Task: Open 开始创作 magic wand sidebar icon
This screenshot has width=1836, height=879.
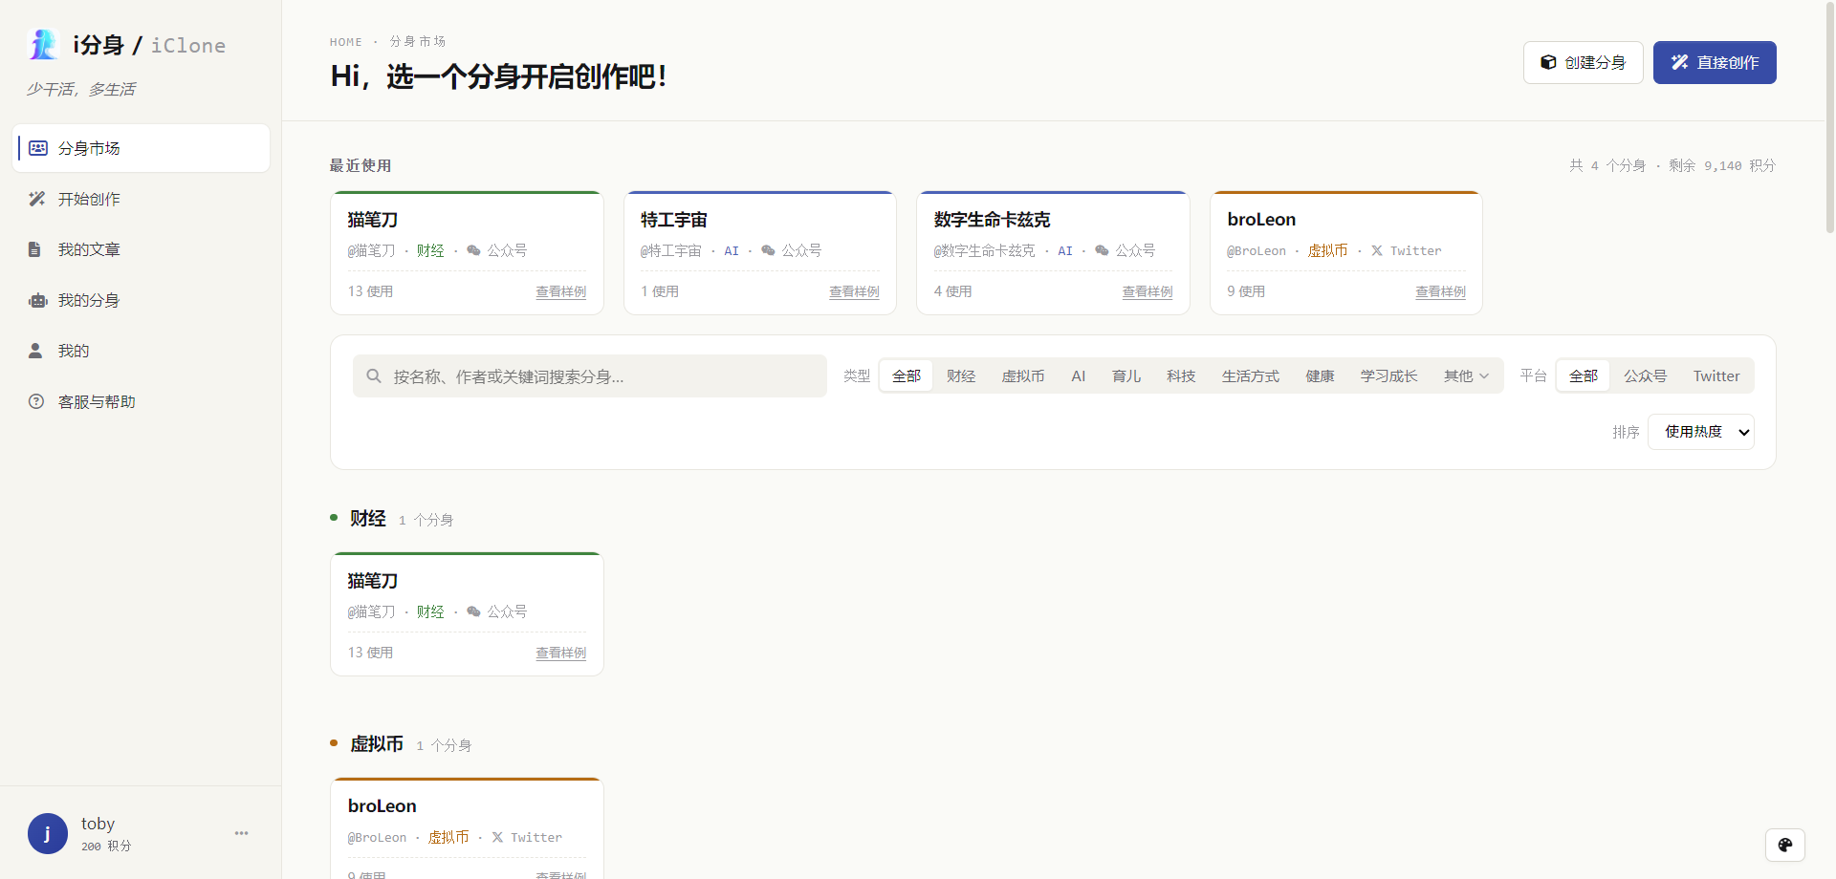Action: pyautogui.click(x=37, y=199)
